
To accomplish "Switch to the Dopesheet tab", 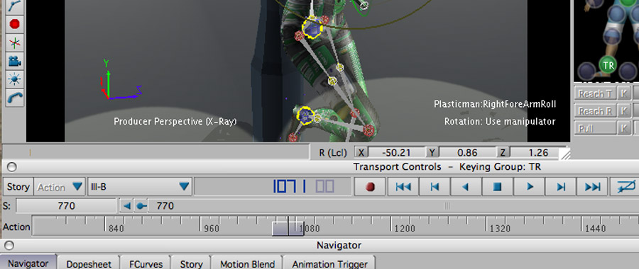I will pyautogui.click(x=89, y=264).
